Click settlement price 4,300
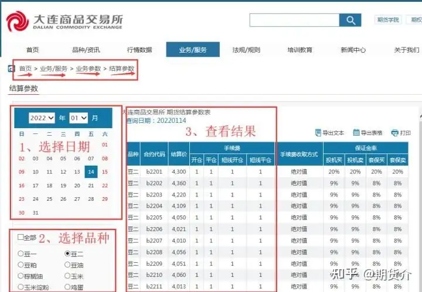This screenshot has width=422, height=292. tap(179, 171)
